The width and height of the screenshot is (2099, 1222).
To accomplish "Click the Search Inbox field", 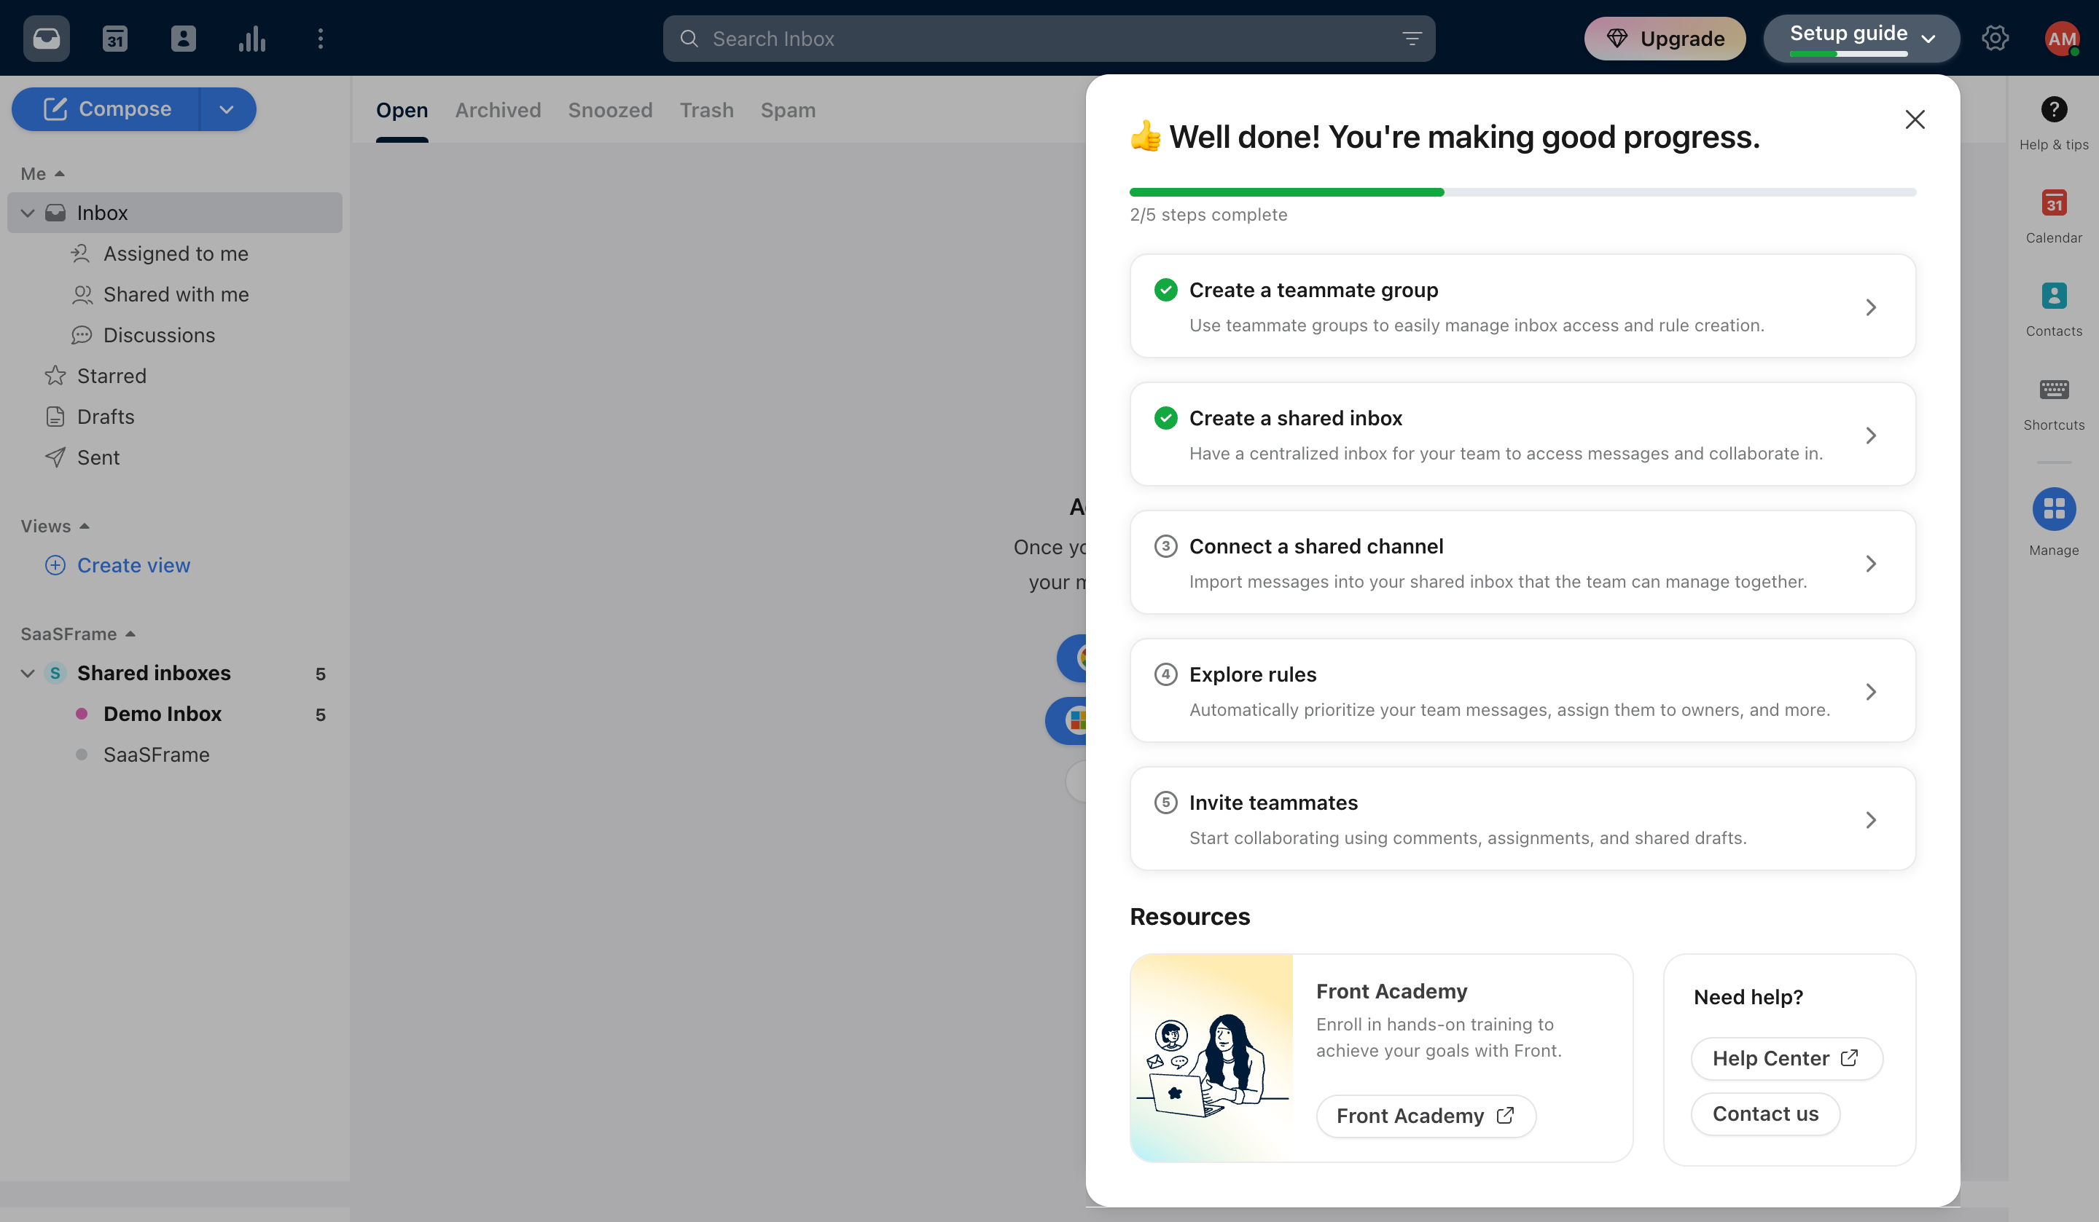I will coord(1049,39).
